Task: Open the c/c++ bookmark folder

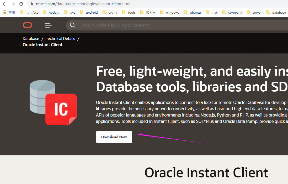Action: [x=110, y=12]
